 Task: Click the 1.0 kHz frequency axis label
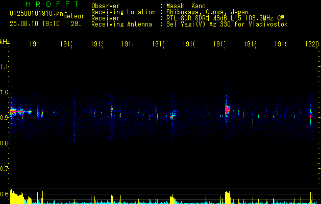[5, 92]
